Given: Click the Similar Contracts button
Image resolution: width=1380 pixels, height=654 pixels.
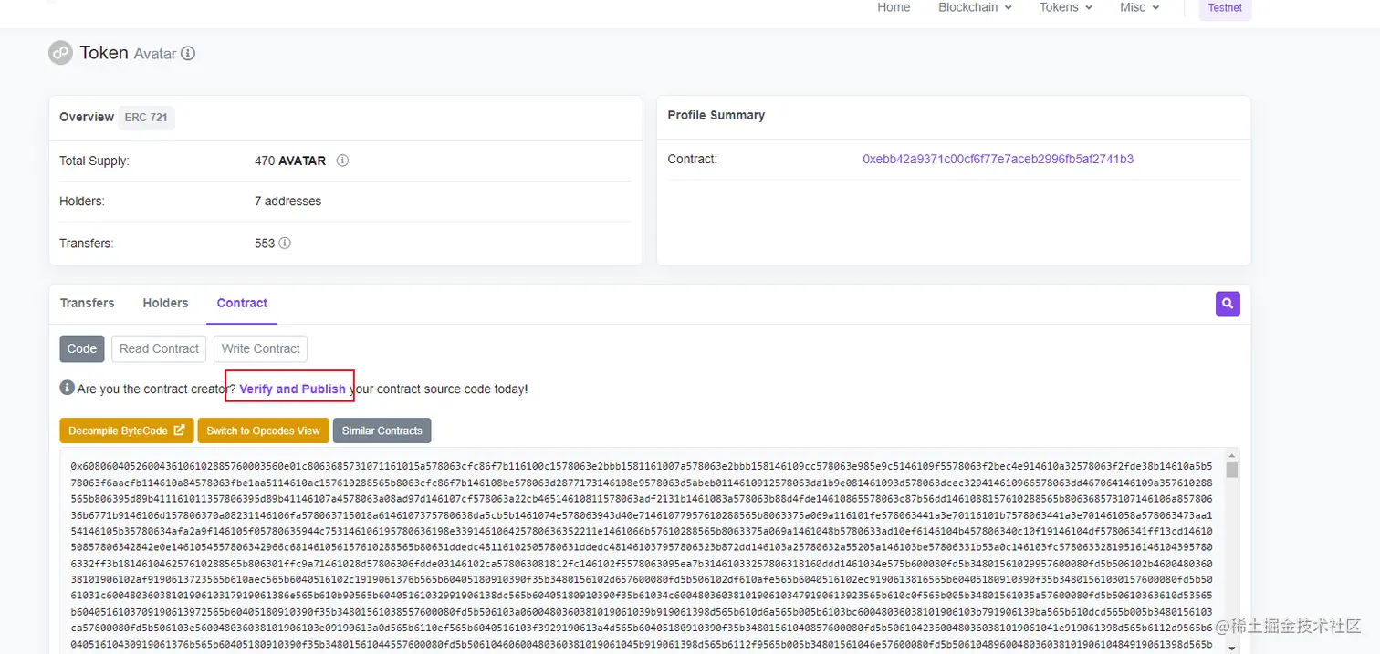Looking at the screenshot, I should point(382,431).
